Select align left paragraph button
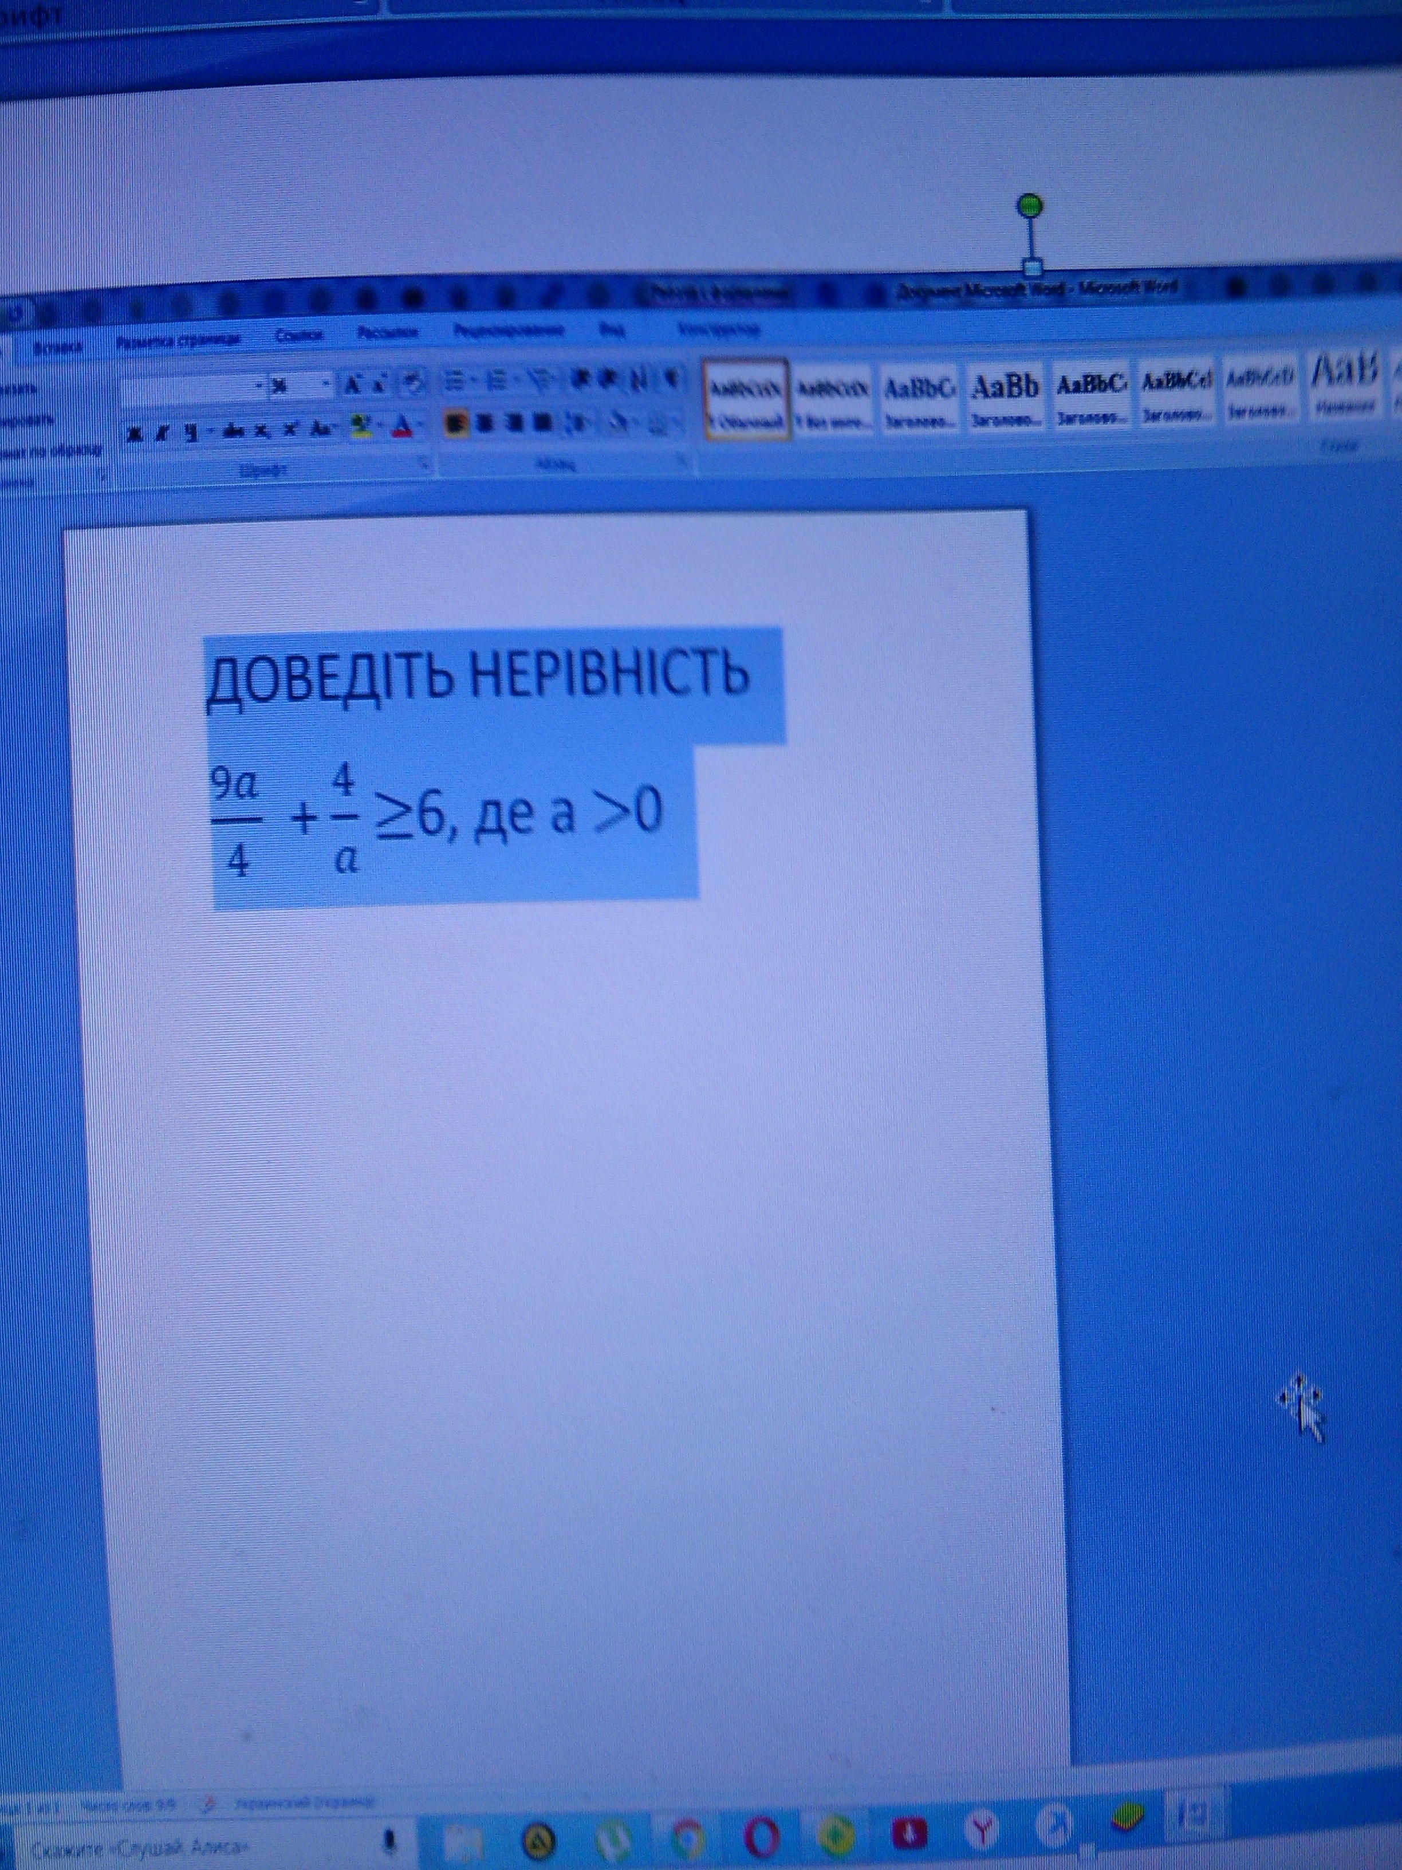 456,423
